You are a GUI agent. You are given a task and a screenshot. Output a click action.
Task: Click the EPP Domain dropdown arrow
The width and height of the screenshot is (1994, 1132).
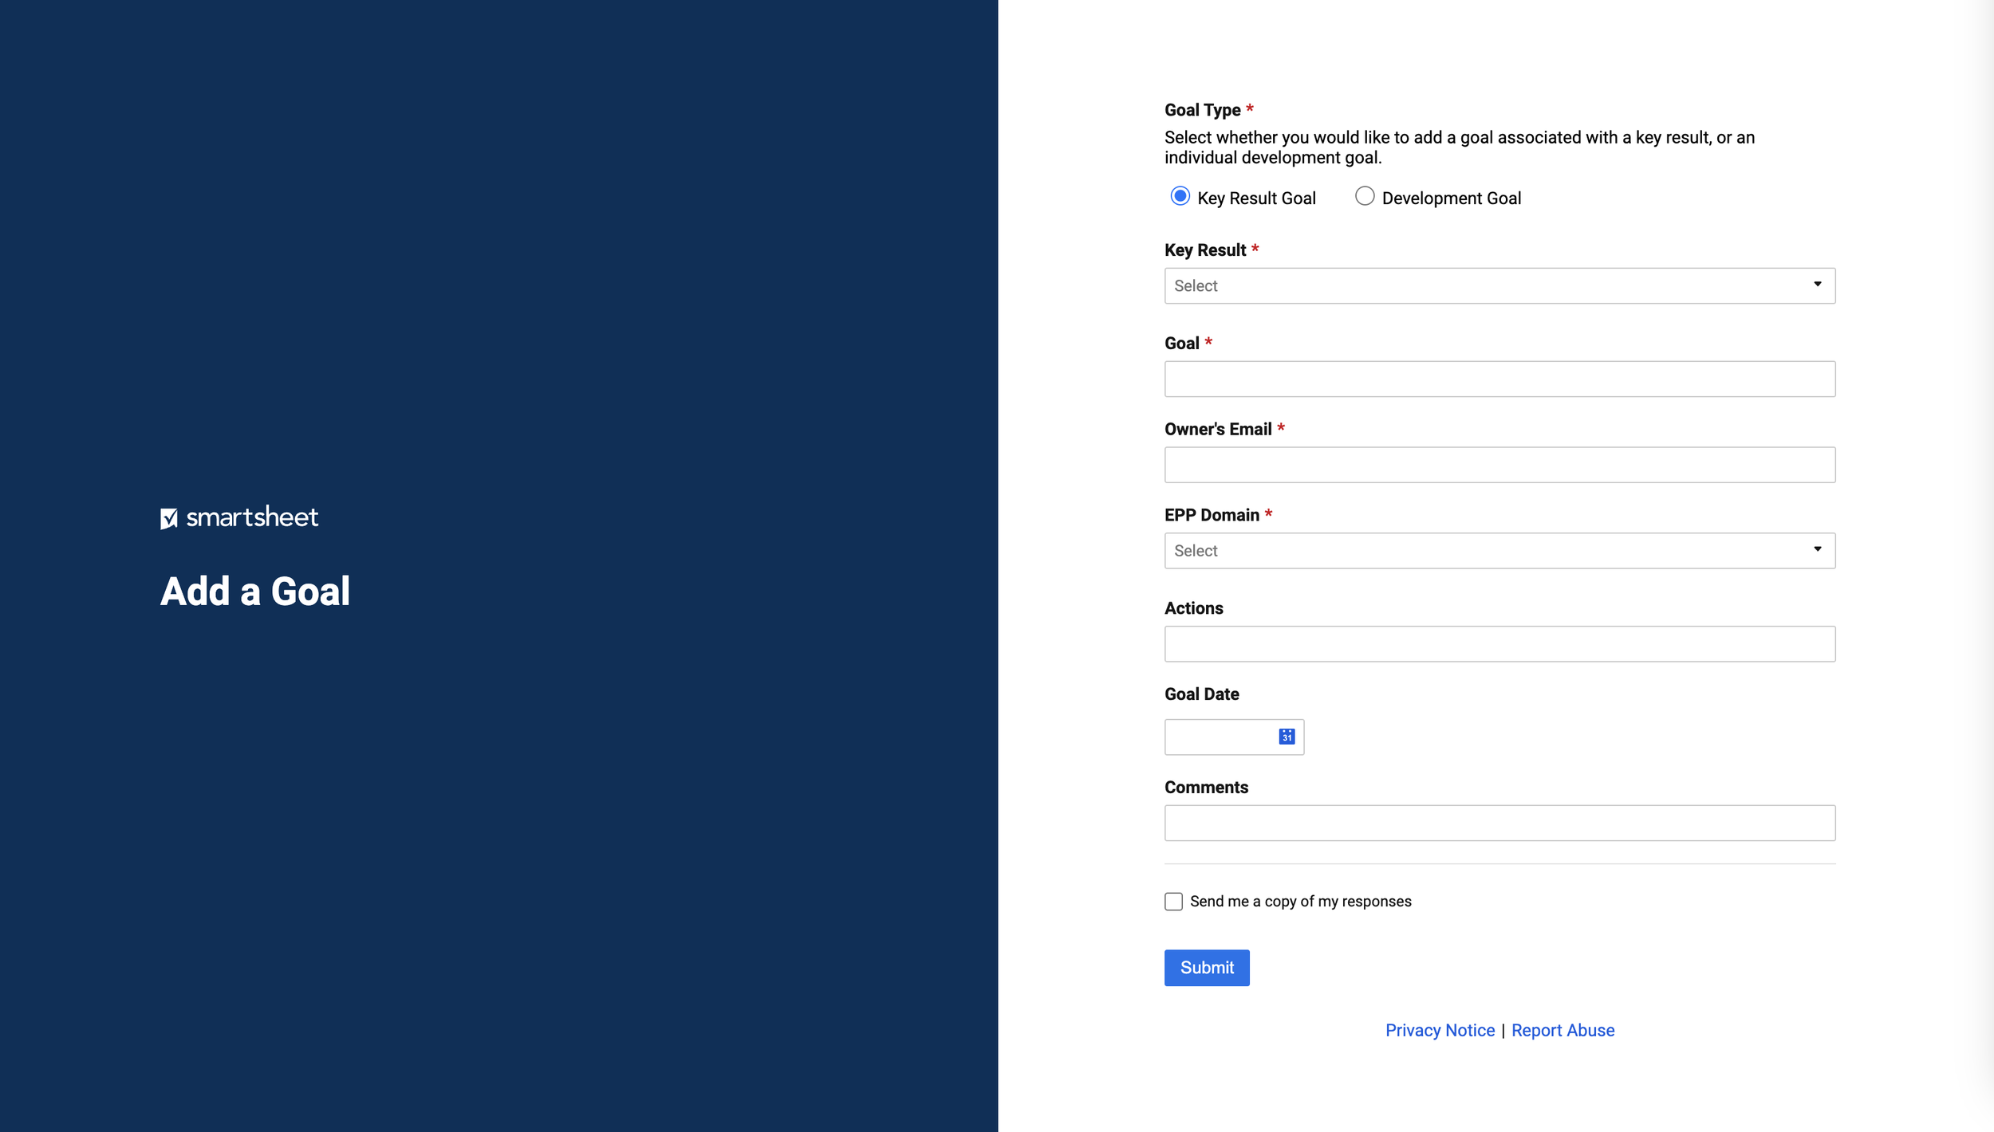pyautogui.click(x=1817, y=549)
